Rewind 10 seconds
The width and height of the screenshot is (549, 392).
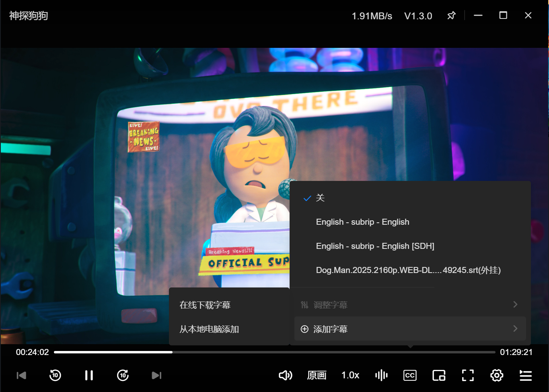55,376
